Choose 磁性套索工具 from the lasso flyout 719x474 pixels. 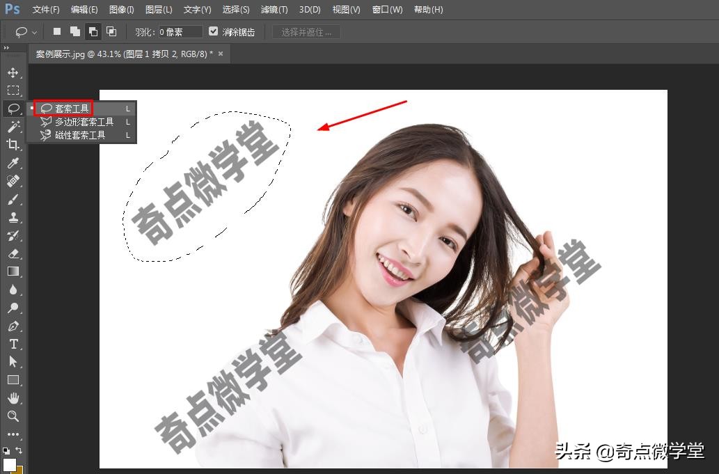79,134
